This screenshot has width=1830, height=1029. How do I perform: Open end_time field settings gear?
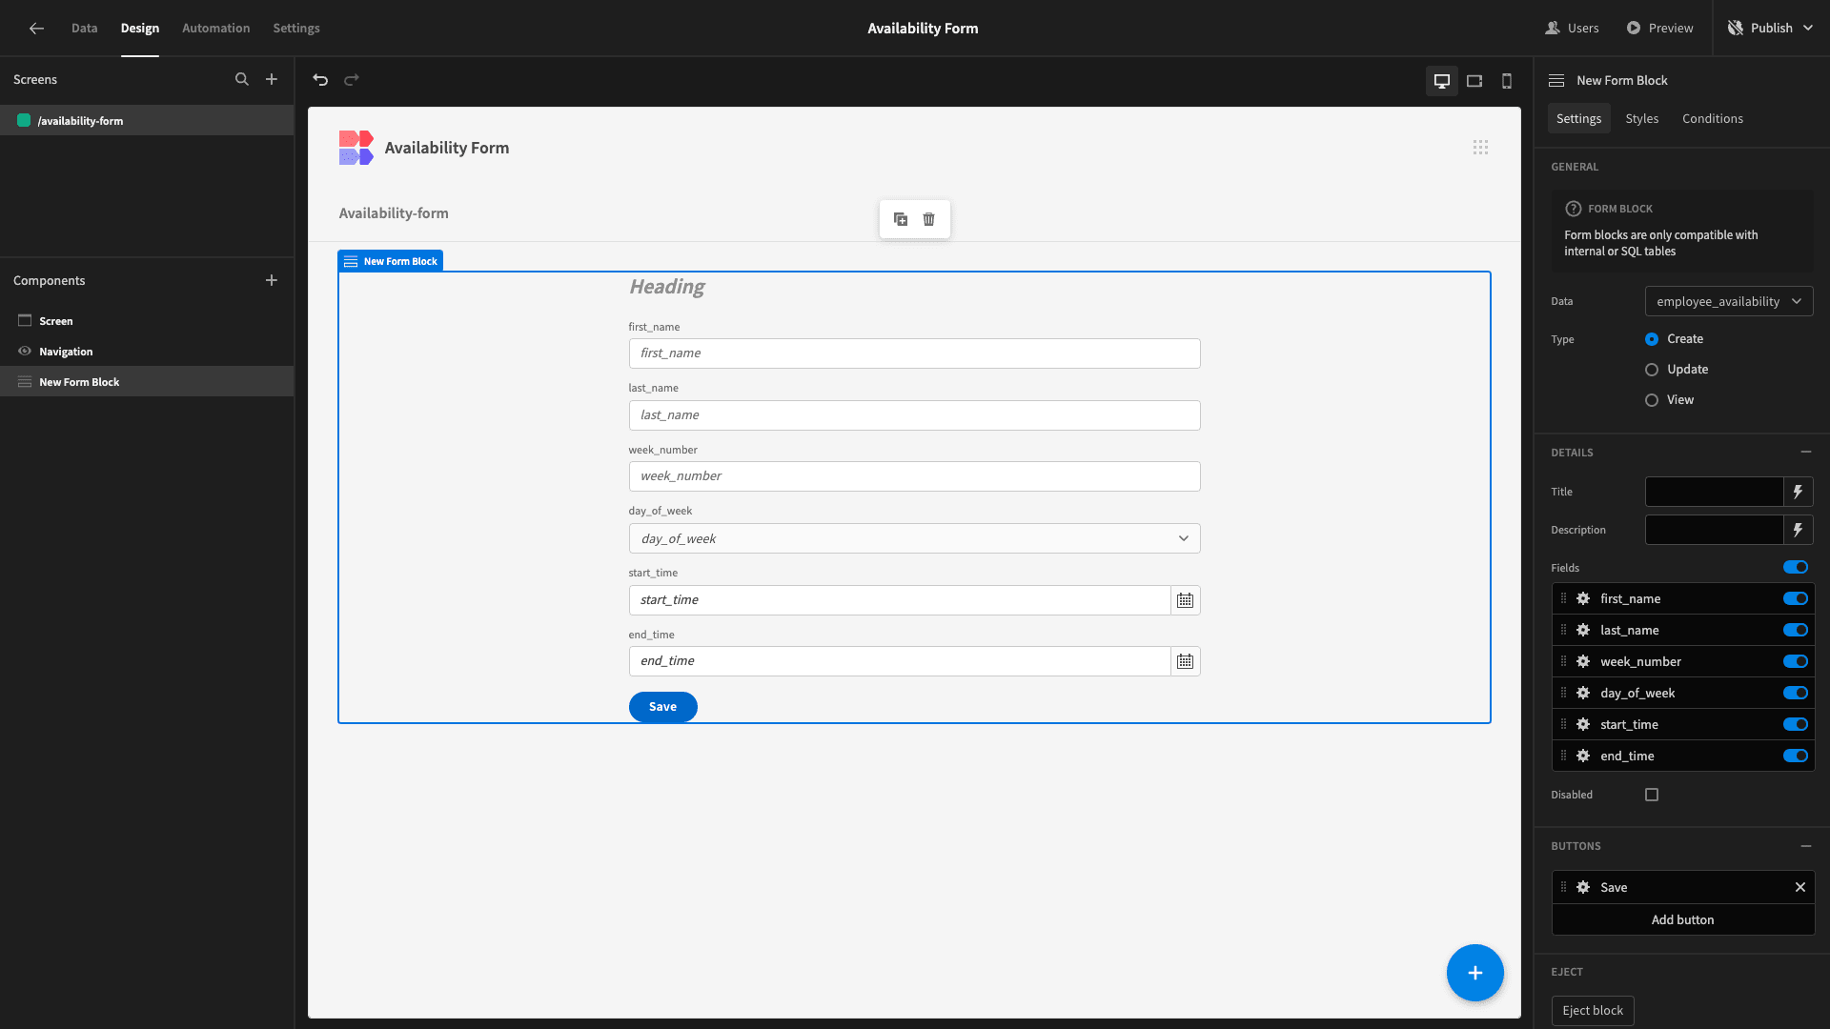click(x=1583, y=756)
